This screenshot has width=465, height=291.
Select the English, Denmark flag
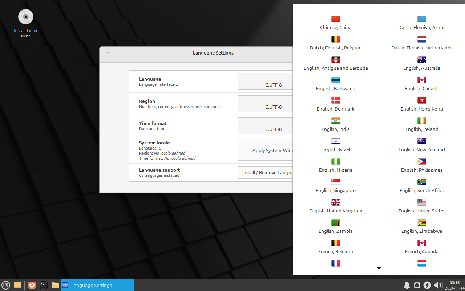click(336, 100)
